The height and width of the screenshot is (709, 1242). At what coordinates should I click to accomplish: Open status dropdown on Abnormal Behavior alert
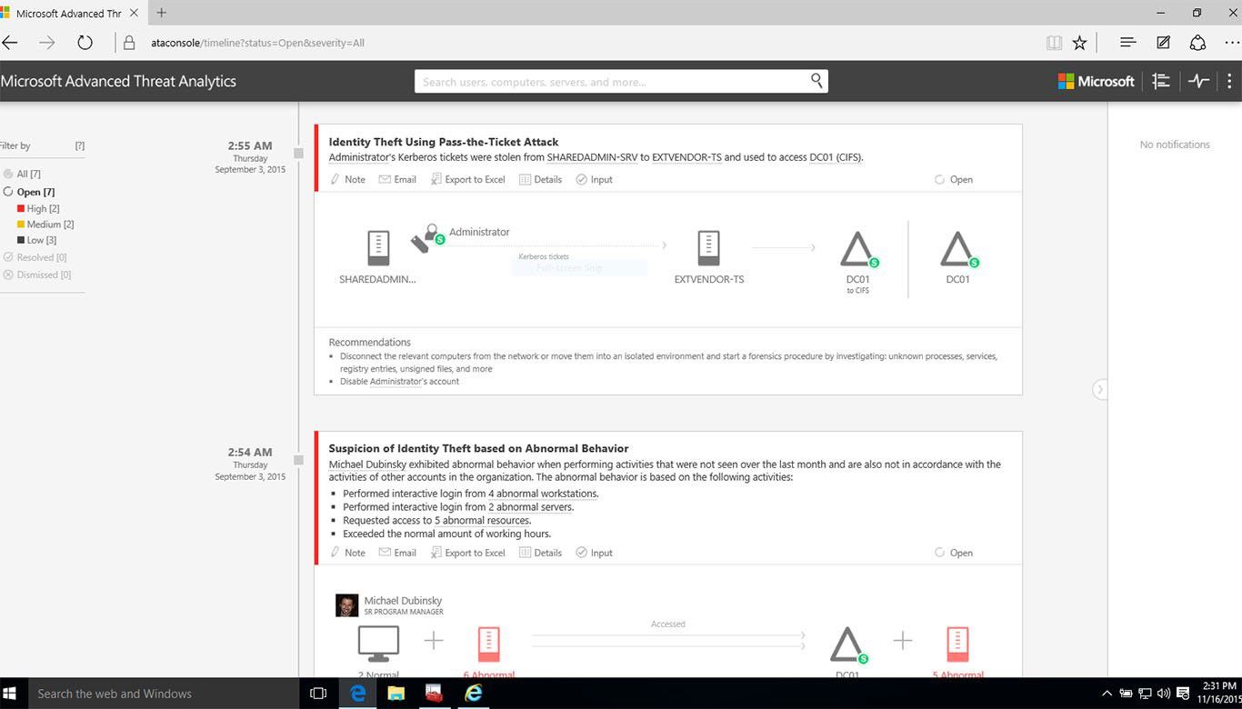[x=954, y=553]
